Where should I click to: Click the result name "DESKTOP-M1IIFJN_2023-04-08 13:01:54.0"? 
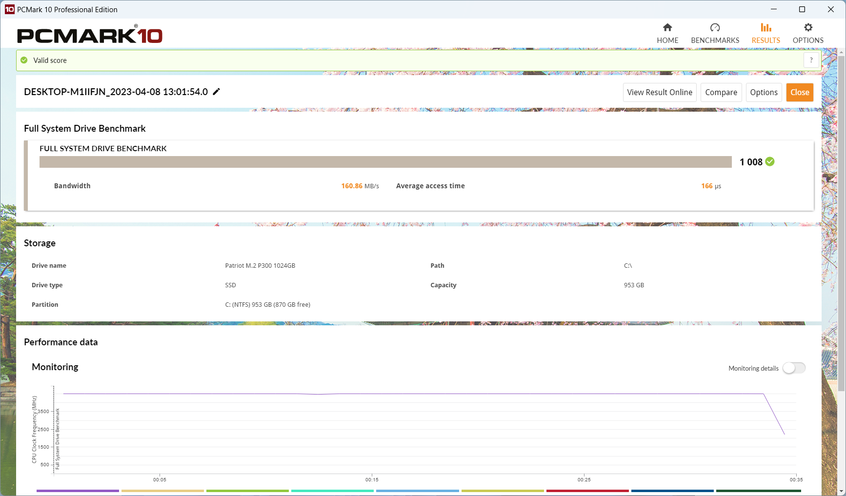pos(116,92)
